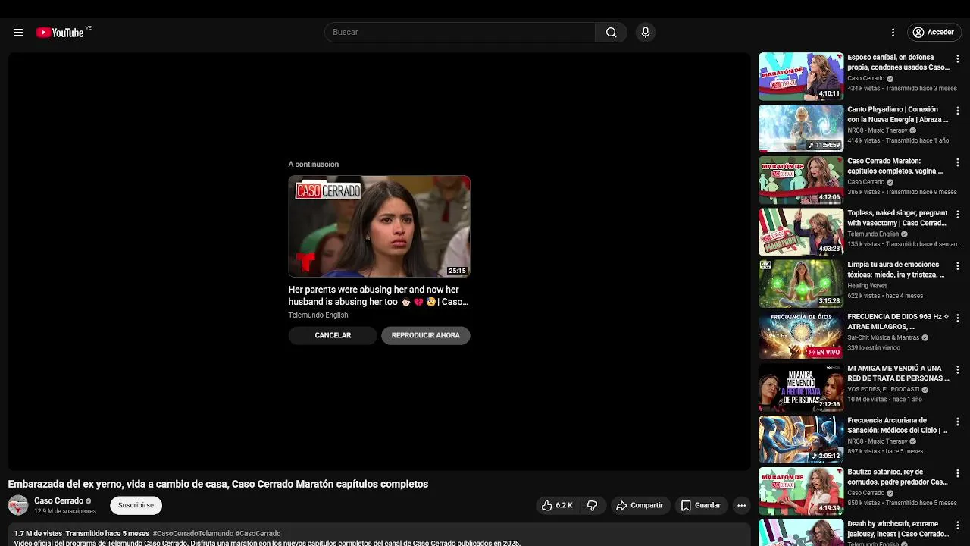Click the video title 'Embarazada del ex yerno'
This screenshot has height=546, width=970.
pyautogui.click(x=218, y=484)
